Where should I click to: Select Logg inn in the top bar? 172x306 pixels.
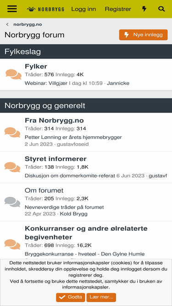83,9
